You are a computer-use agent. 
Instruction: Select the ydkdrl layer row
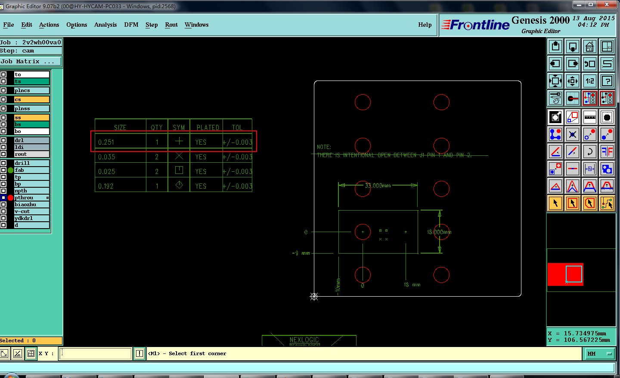[x=32, y=218]
